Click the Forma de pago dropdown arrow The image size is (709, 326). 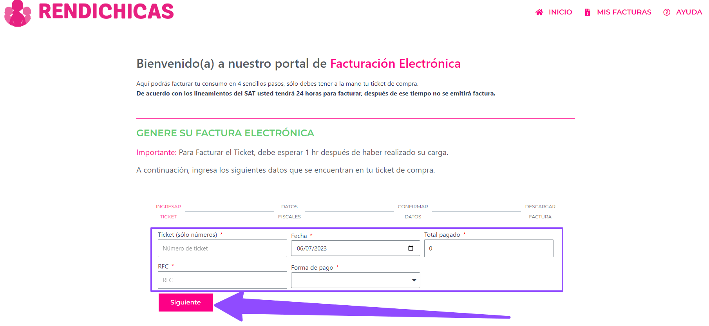coord(414,280)
